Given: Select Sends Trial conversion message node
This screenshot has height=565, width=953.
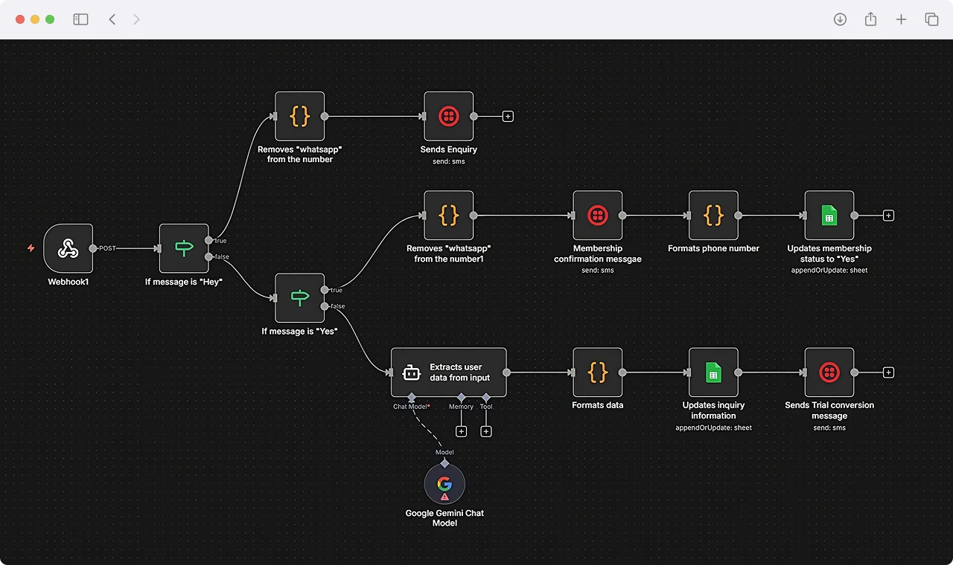Looking at the screenshot, I should point(829,372).
